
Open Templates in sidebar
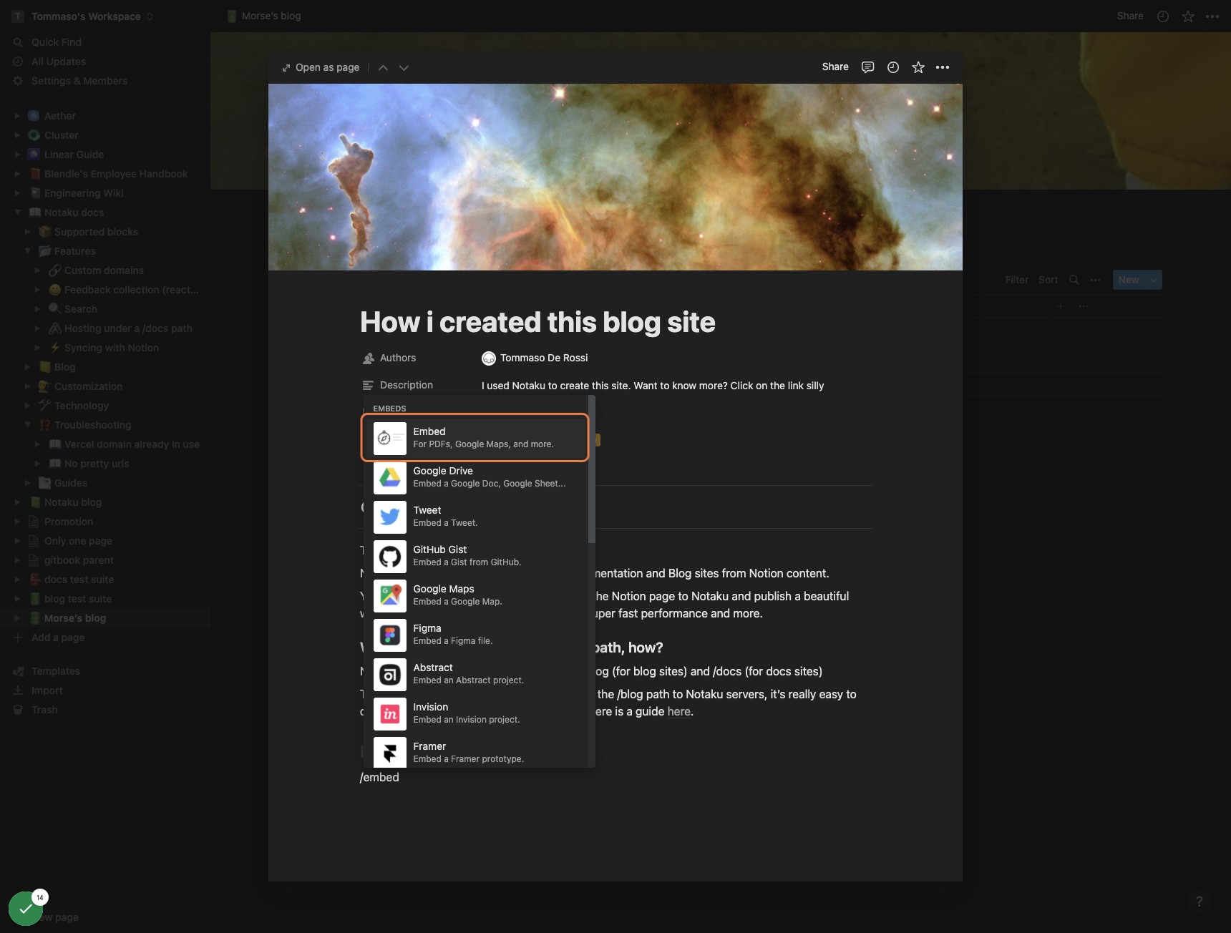click(56, 671)
